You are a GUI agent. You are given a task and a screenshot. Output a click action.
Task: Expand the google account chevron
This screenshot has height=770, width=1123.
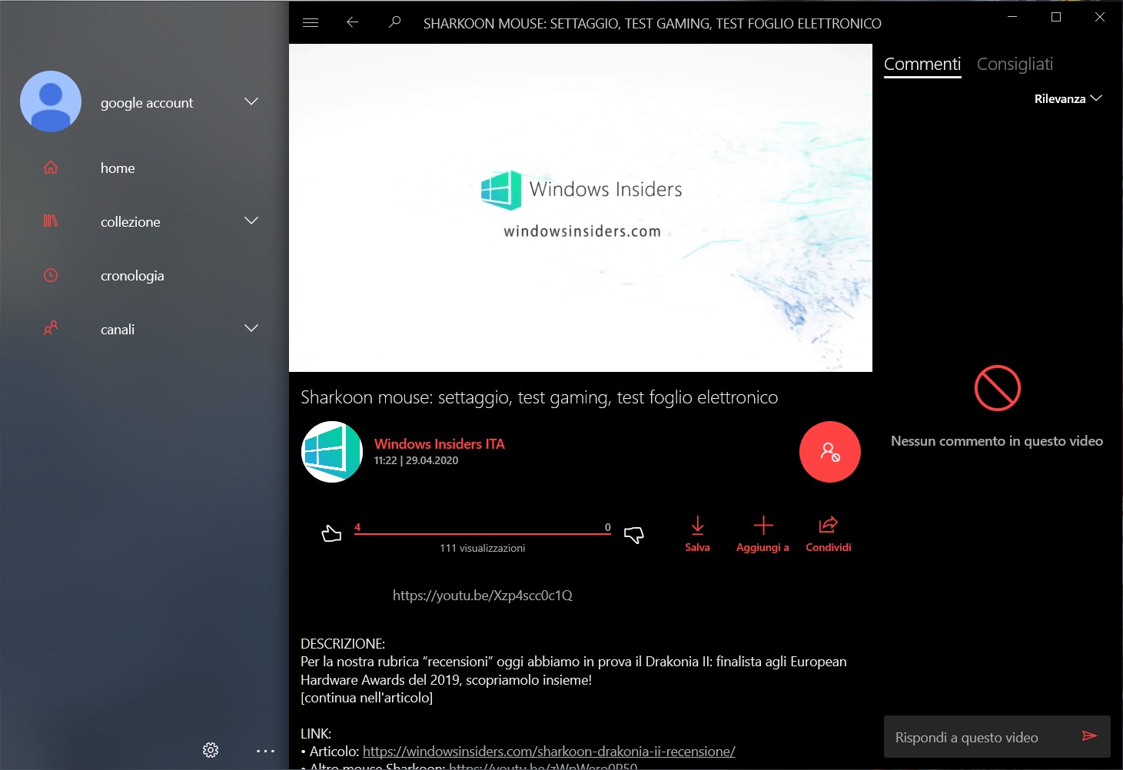pos(251,101)
